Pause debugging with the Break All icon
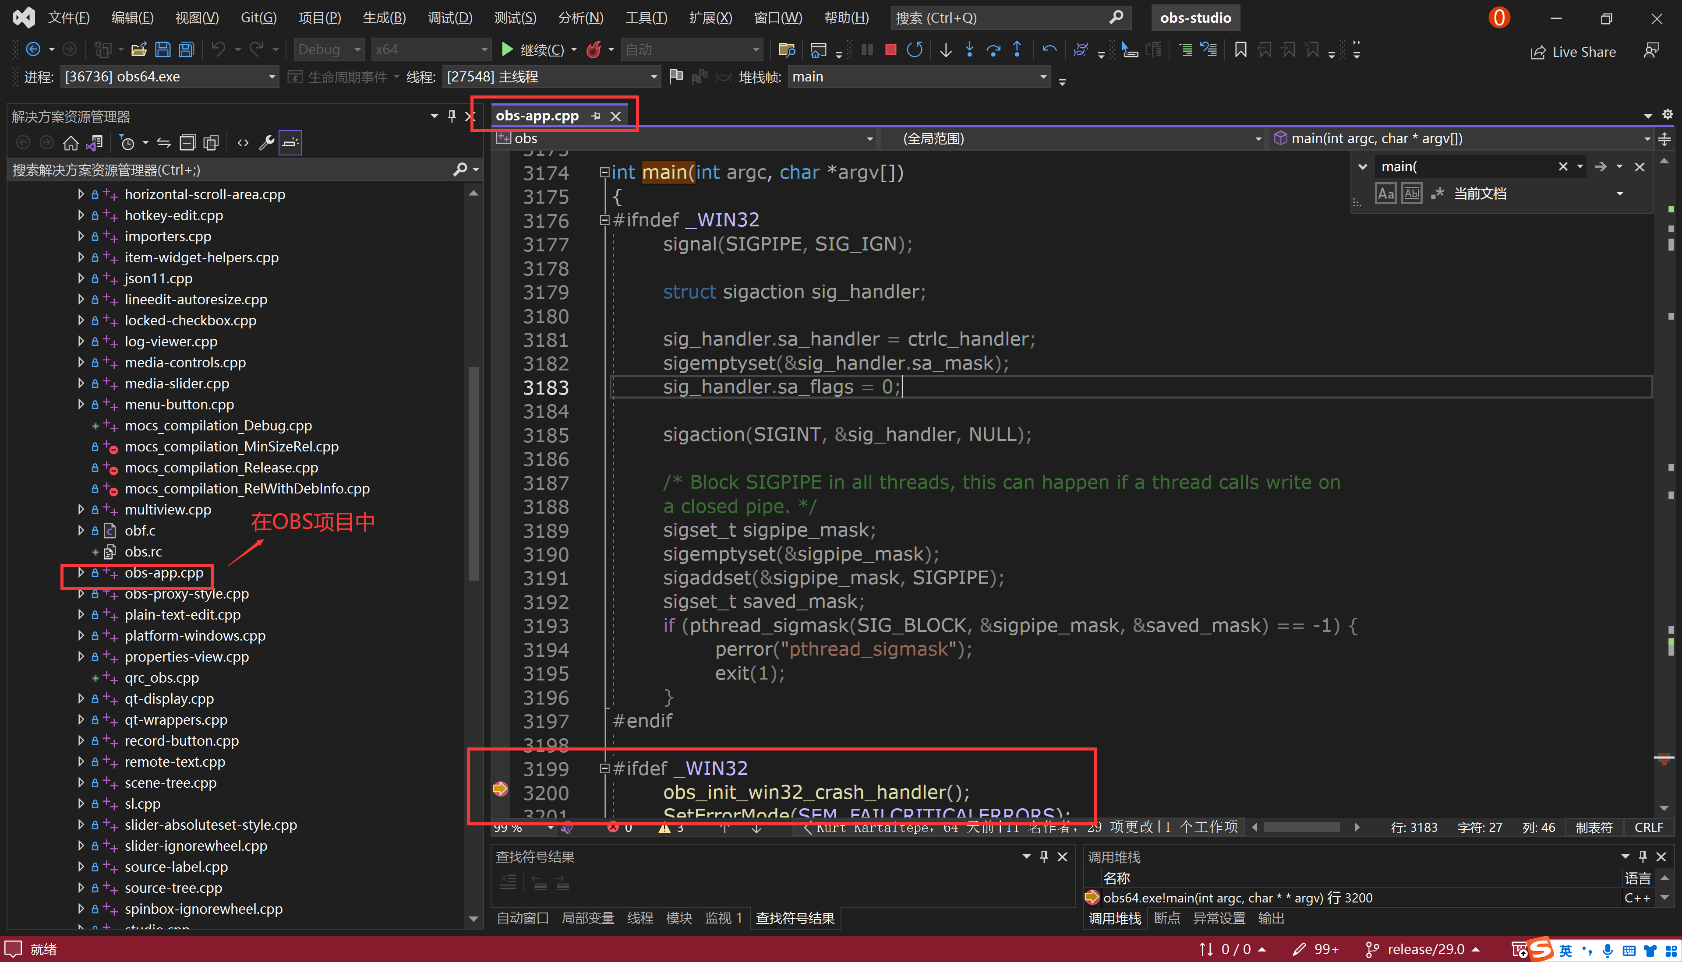This screenshot has width=1682, height=962. point(867,49)
